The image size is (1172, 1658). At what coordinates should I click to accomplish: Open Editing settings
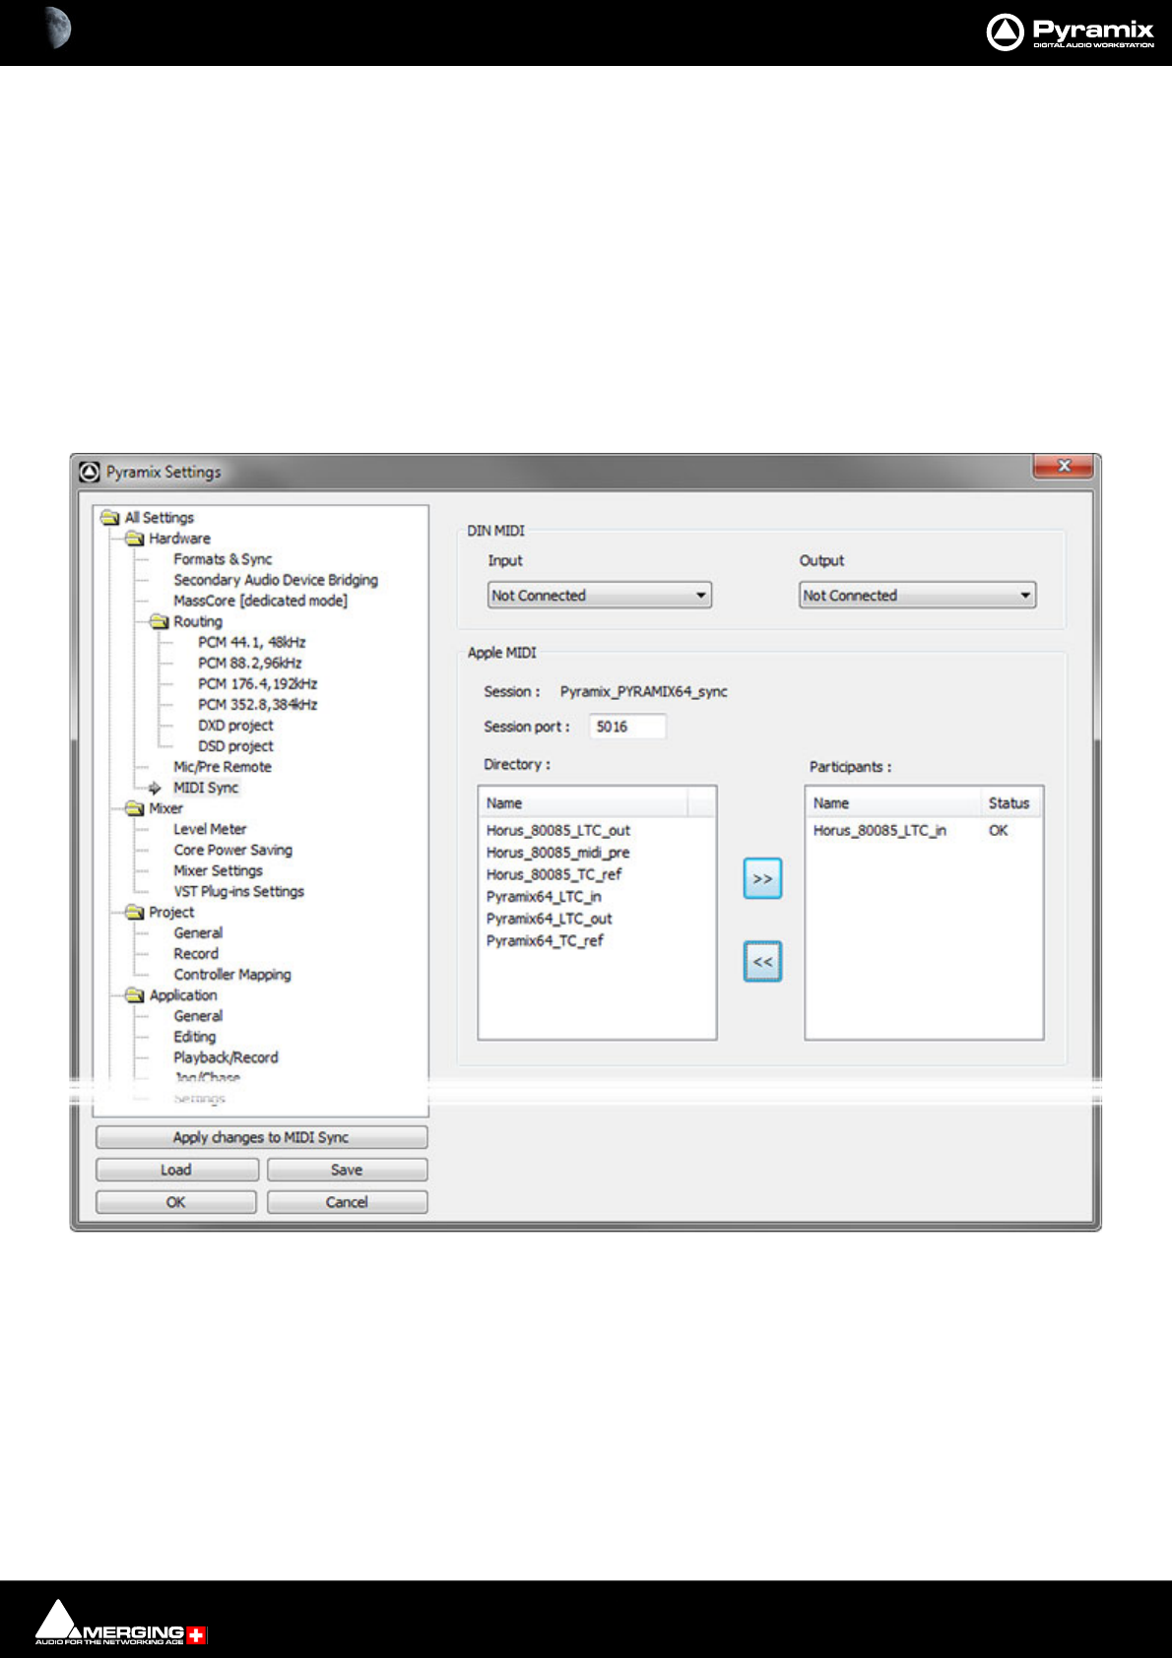195,1037
